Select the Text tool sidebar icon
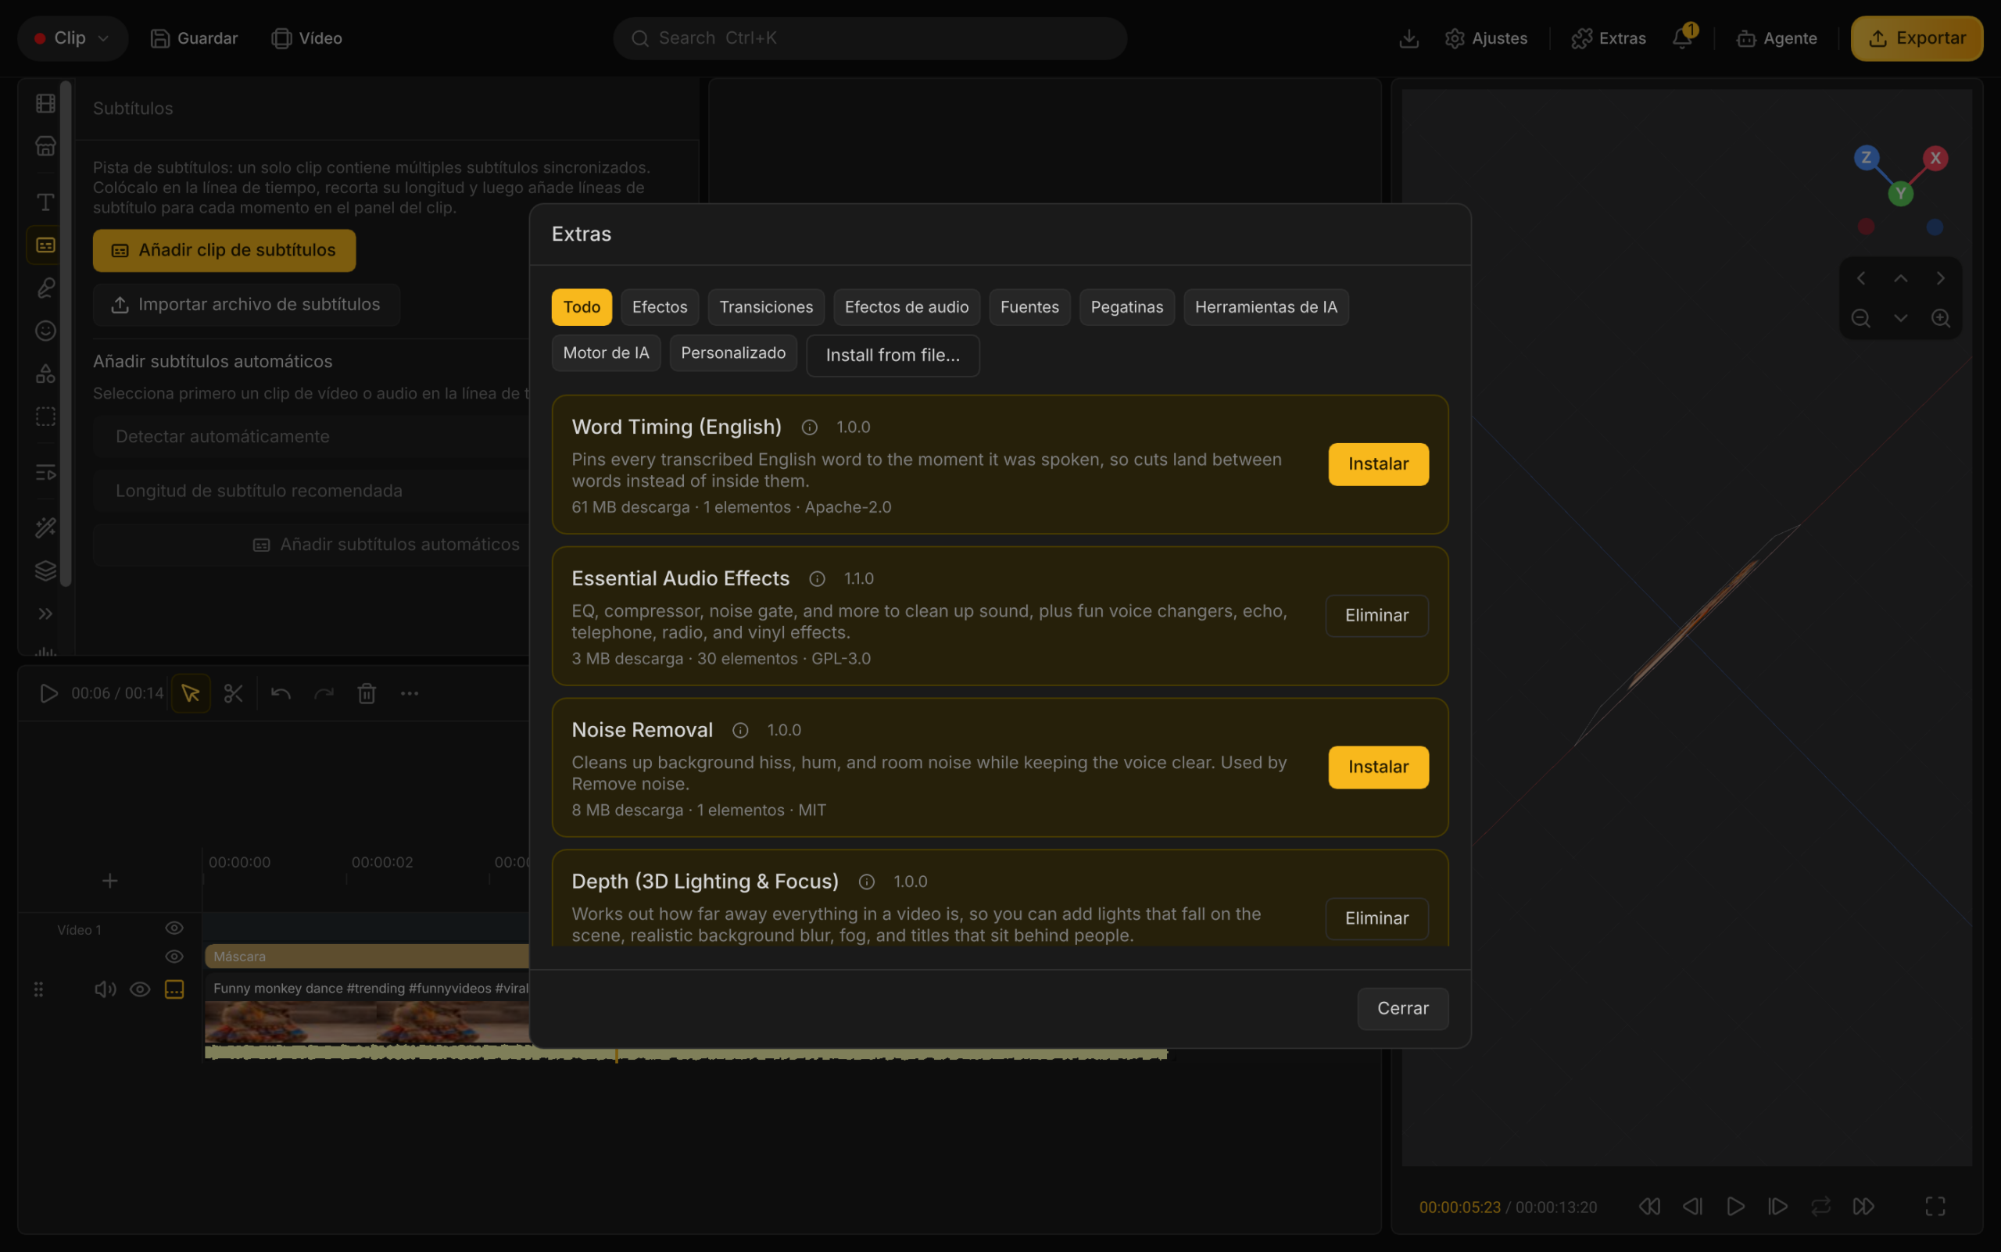 [x=45, y=202]
